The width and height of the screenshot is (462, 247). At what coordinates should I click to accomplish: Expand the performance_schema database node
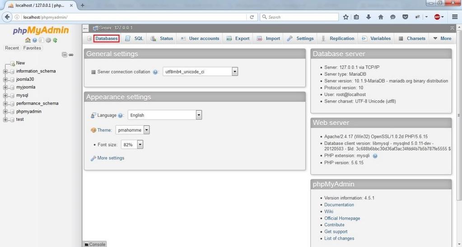(x=5, y=104)
